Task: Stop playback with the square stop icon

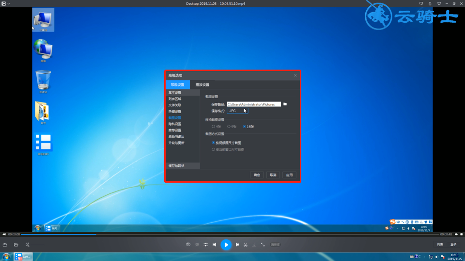Action: 462,234
